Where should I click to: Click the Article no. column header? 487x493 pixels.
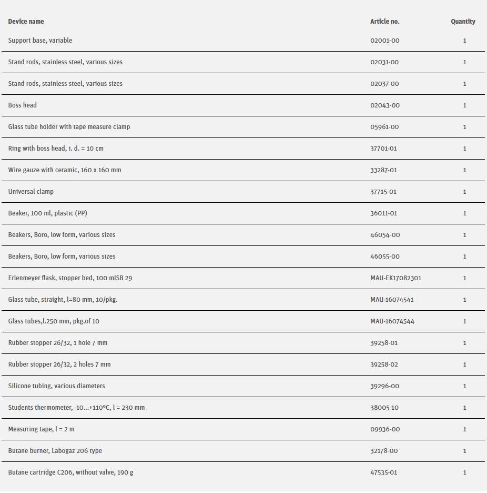(x=384, y=22)
